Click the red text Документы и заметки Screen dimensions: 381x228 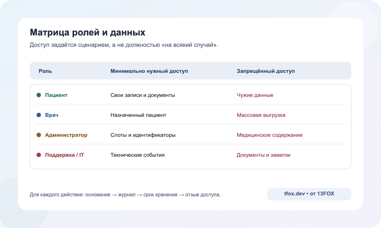point(264,155)
